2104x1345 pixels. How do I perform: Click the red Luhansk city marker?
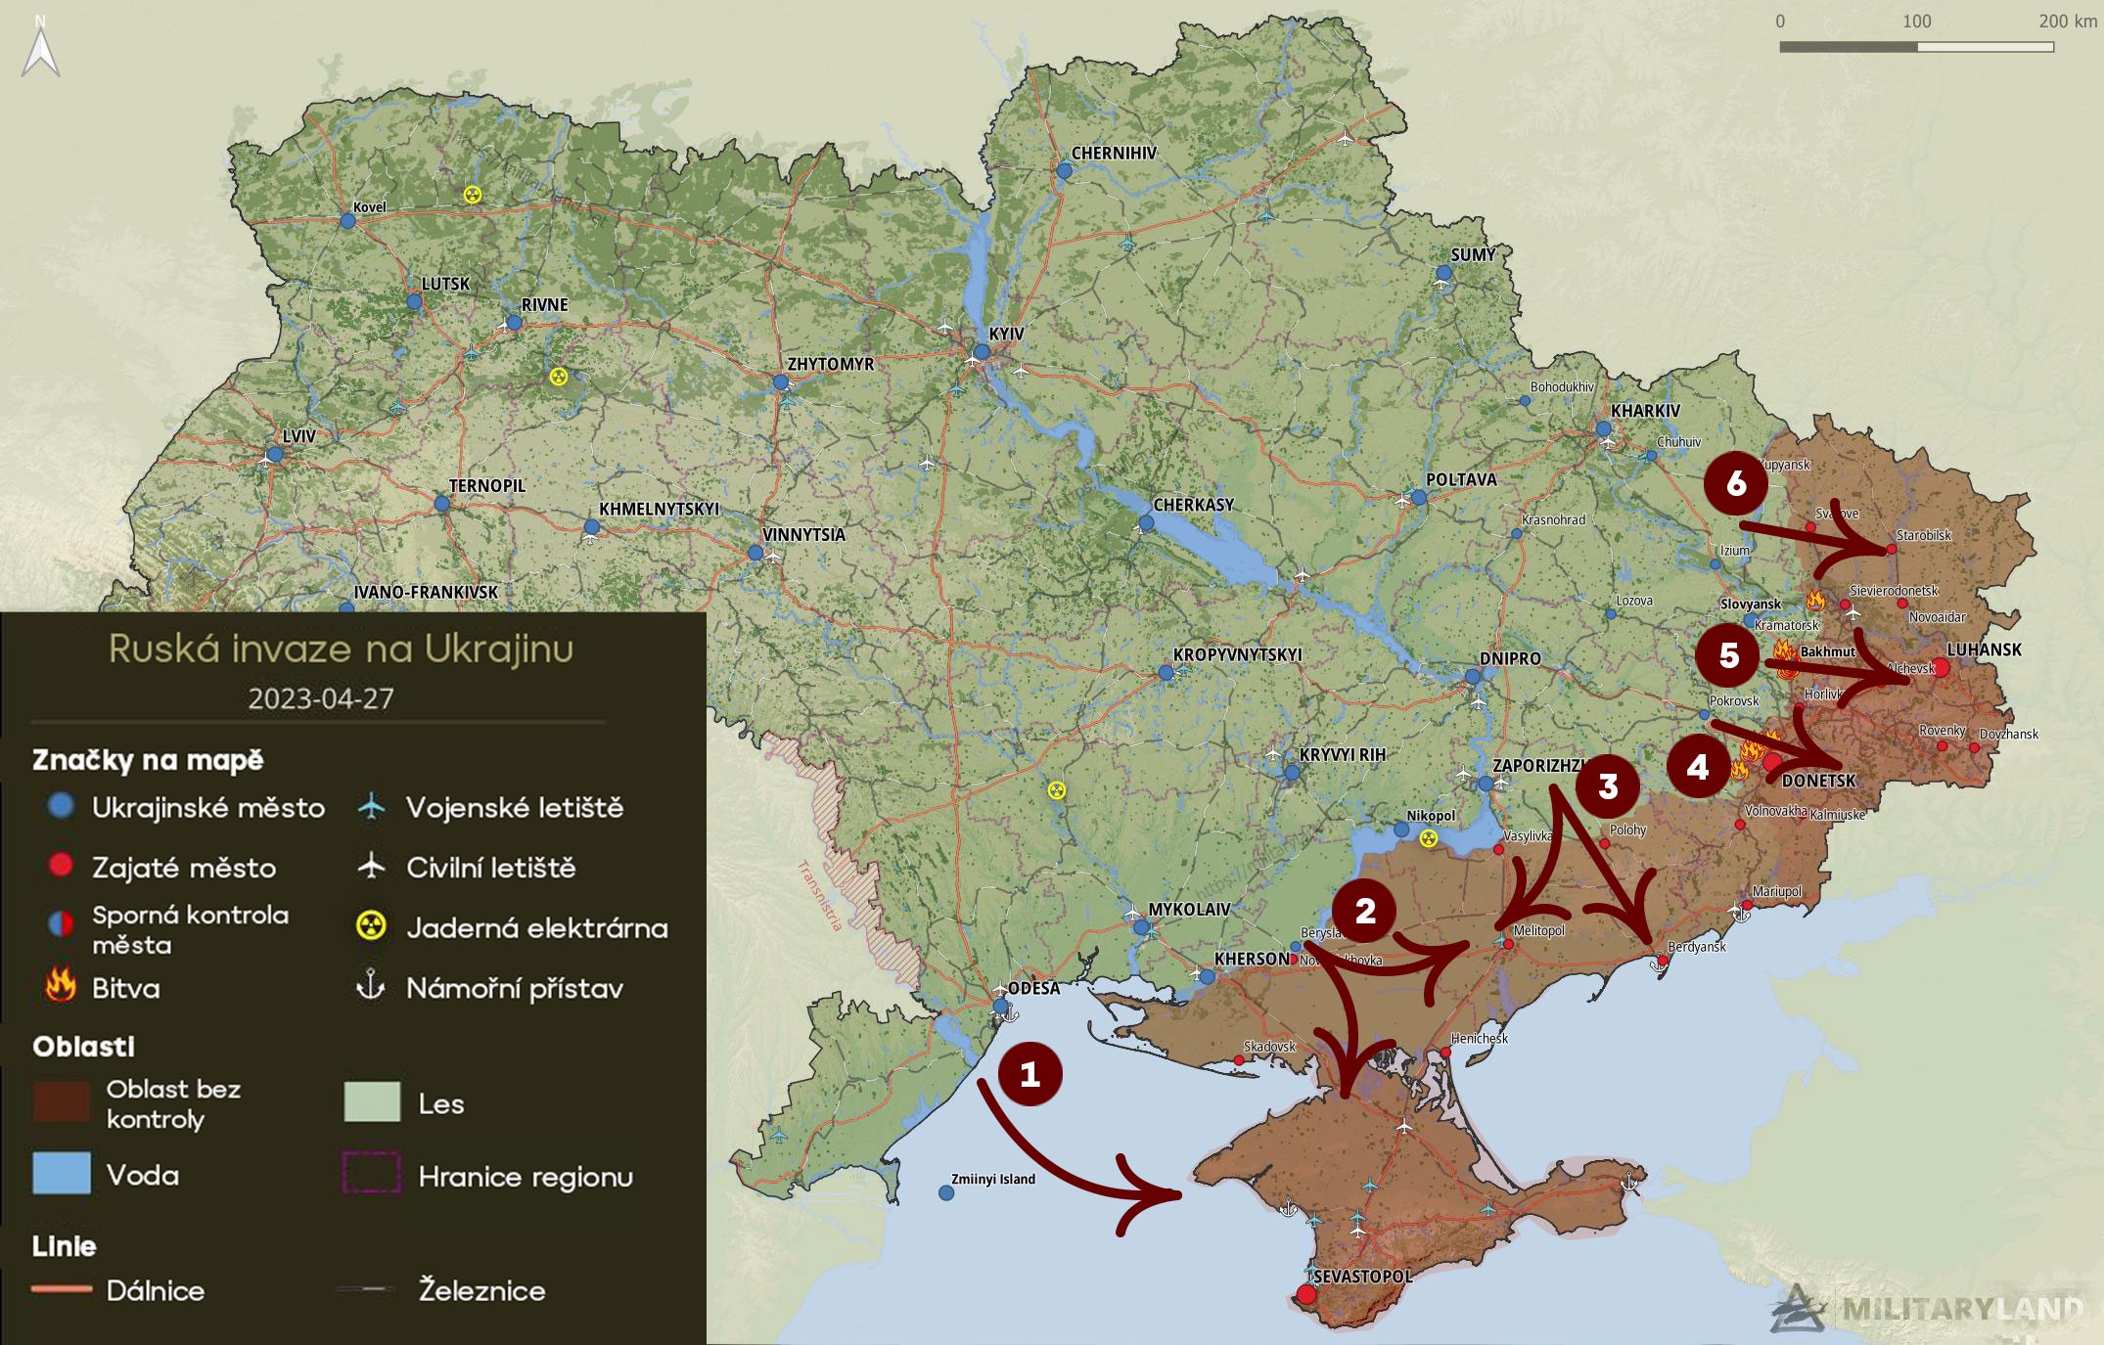tap(1941, 668)
